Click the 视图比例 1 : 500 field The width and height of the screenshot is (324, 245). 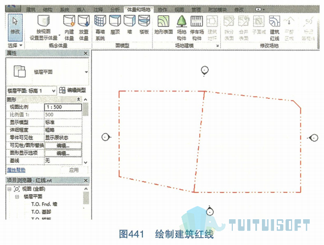click(63, 107)
